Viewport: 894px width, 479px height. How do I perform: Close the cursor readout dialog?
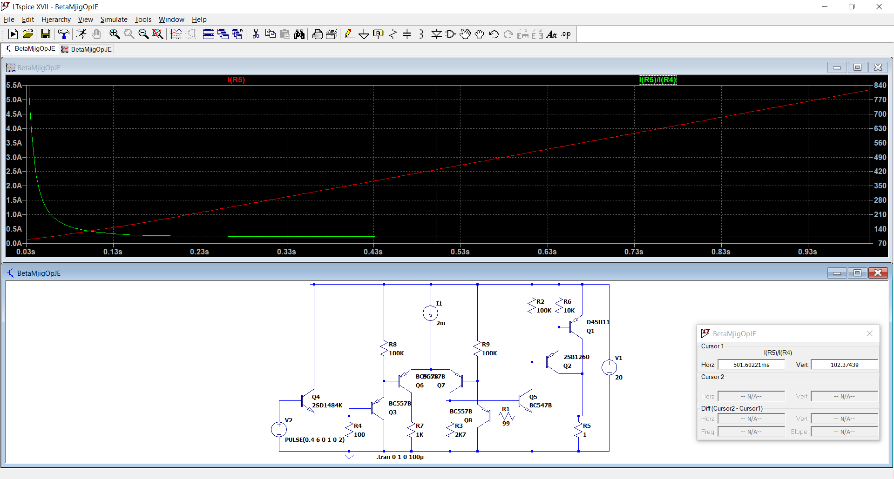point(869,333)
